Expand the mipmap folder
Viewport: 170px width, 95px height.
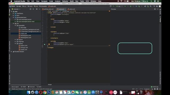[15, 42]
